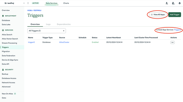The width and height of the screenshot is (183, 102).
Task: Select the Dependencies tab
Action: pyautogui.click(x=64, y=24)
